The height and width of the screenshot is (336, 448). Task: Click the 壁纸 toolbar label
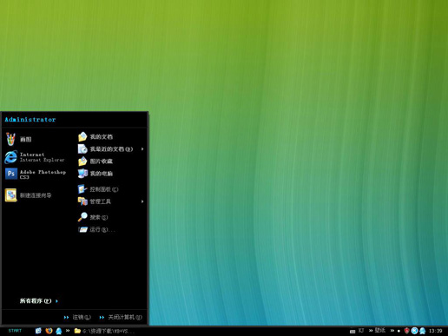380,331
